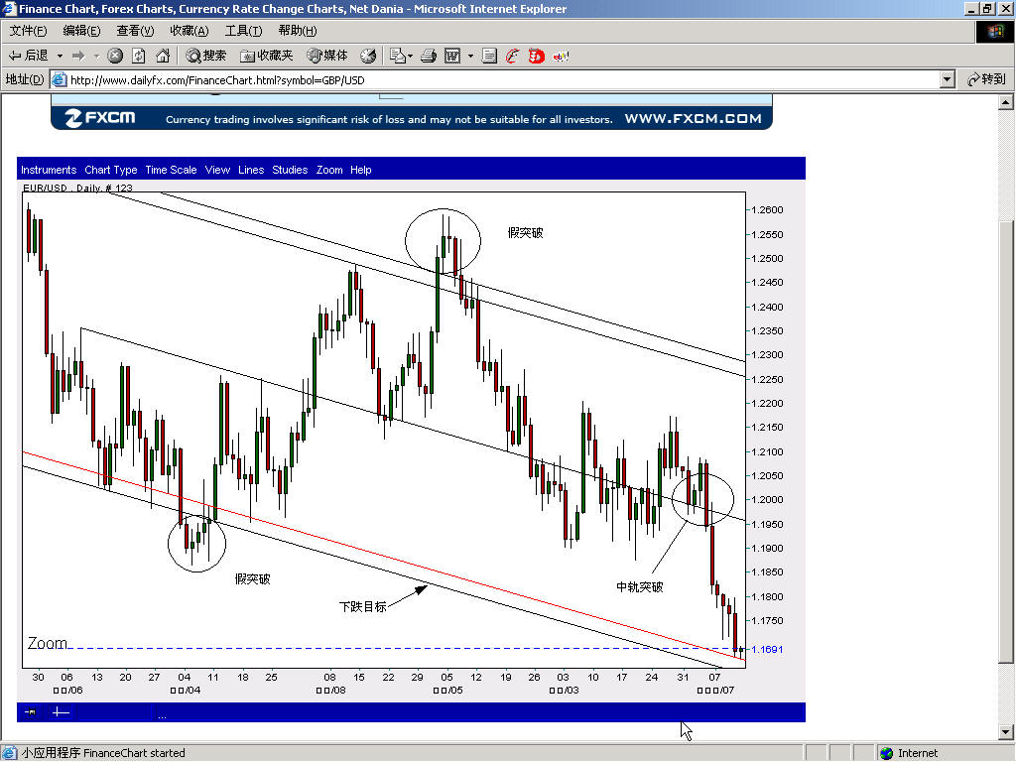
Task: Click the red 3D toolbar icon
Action: (x=536, y=56)
